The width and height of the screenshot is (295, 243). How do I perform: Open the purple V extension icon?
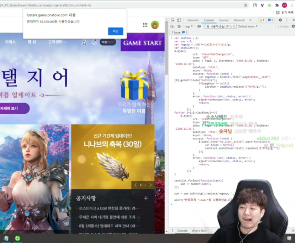click(262, 5)
